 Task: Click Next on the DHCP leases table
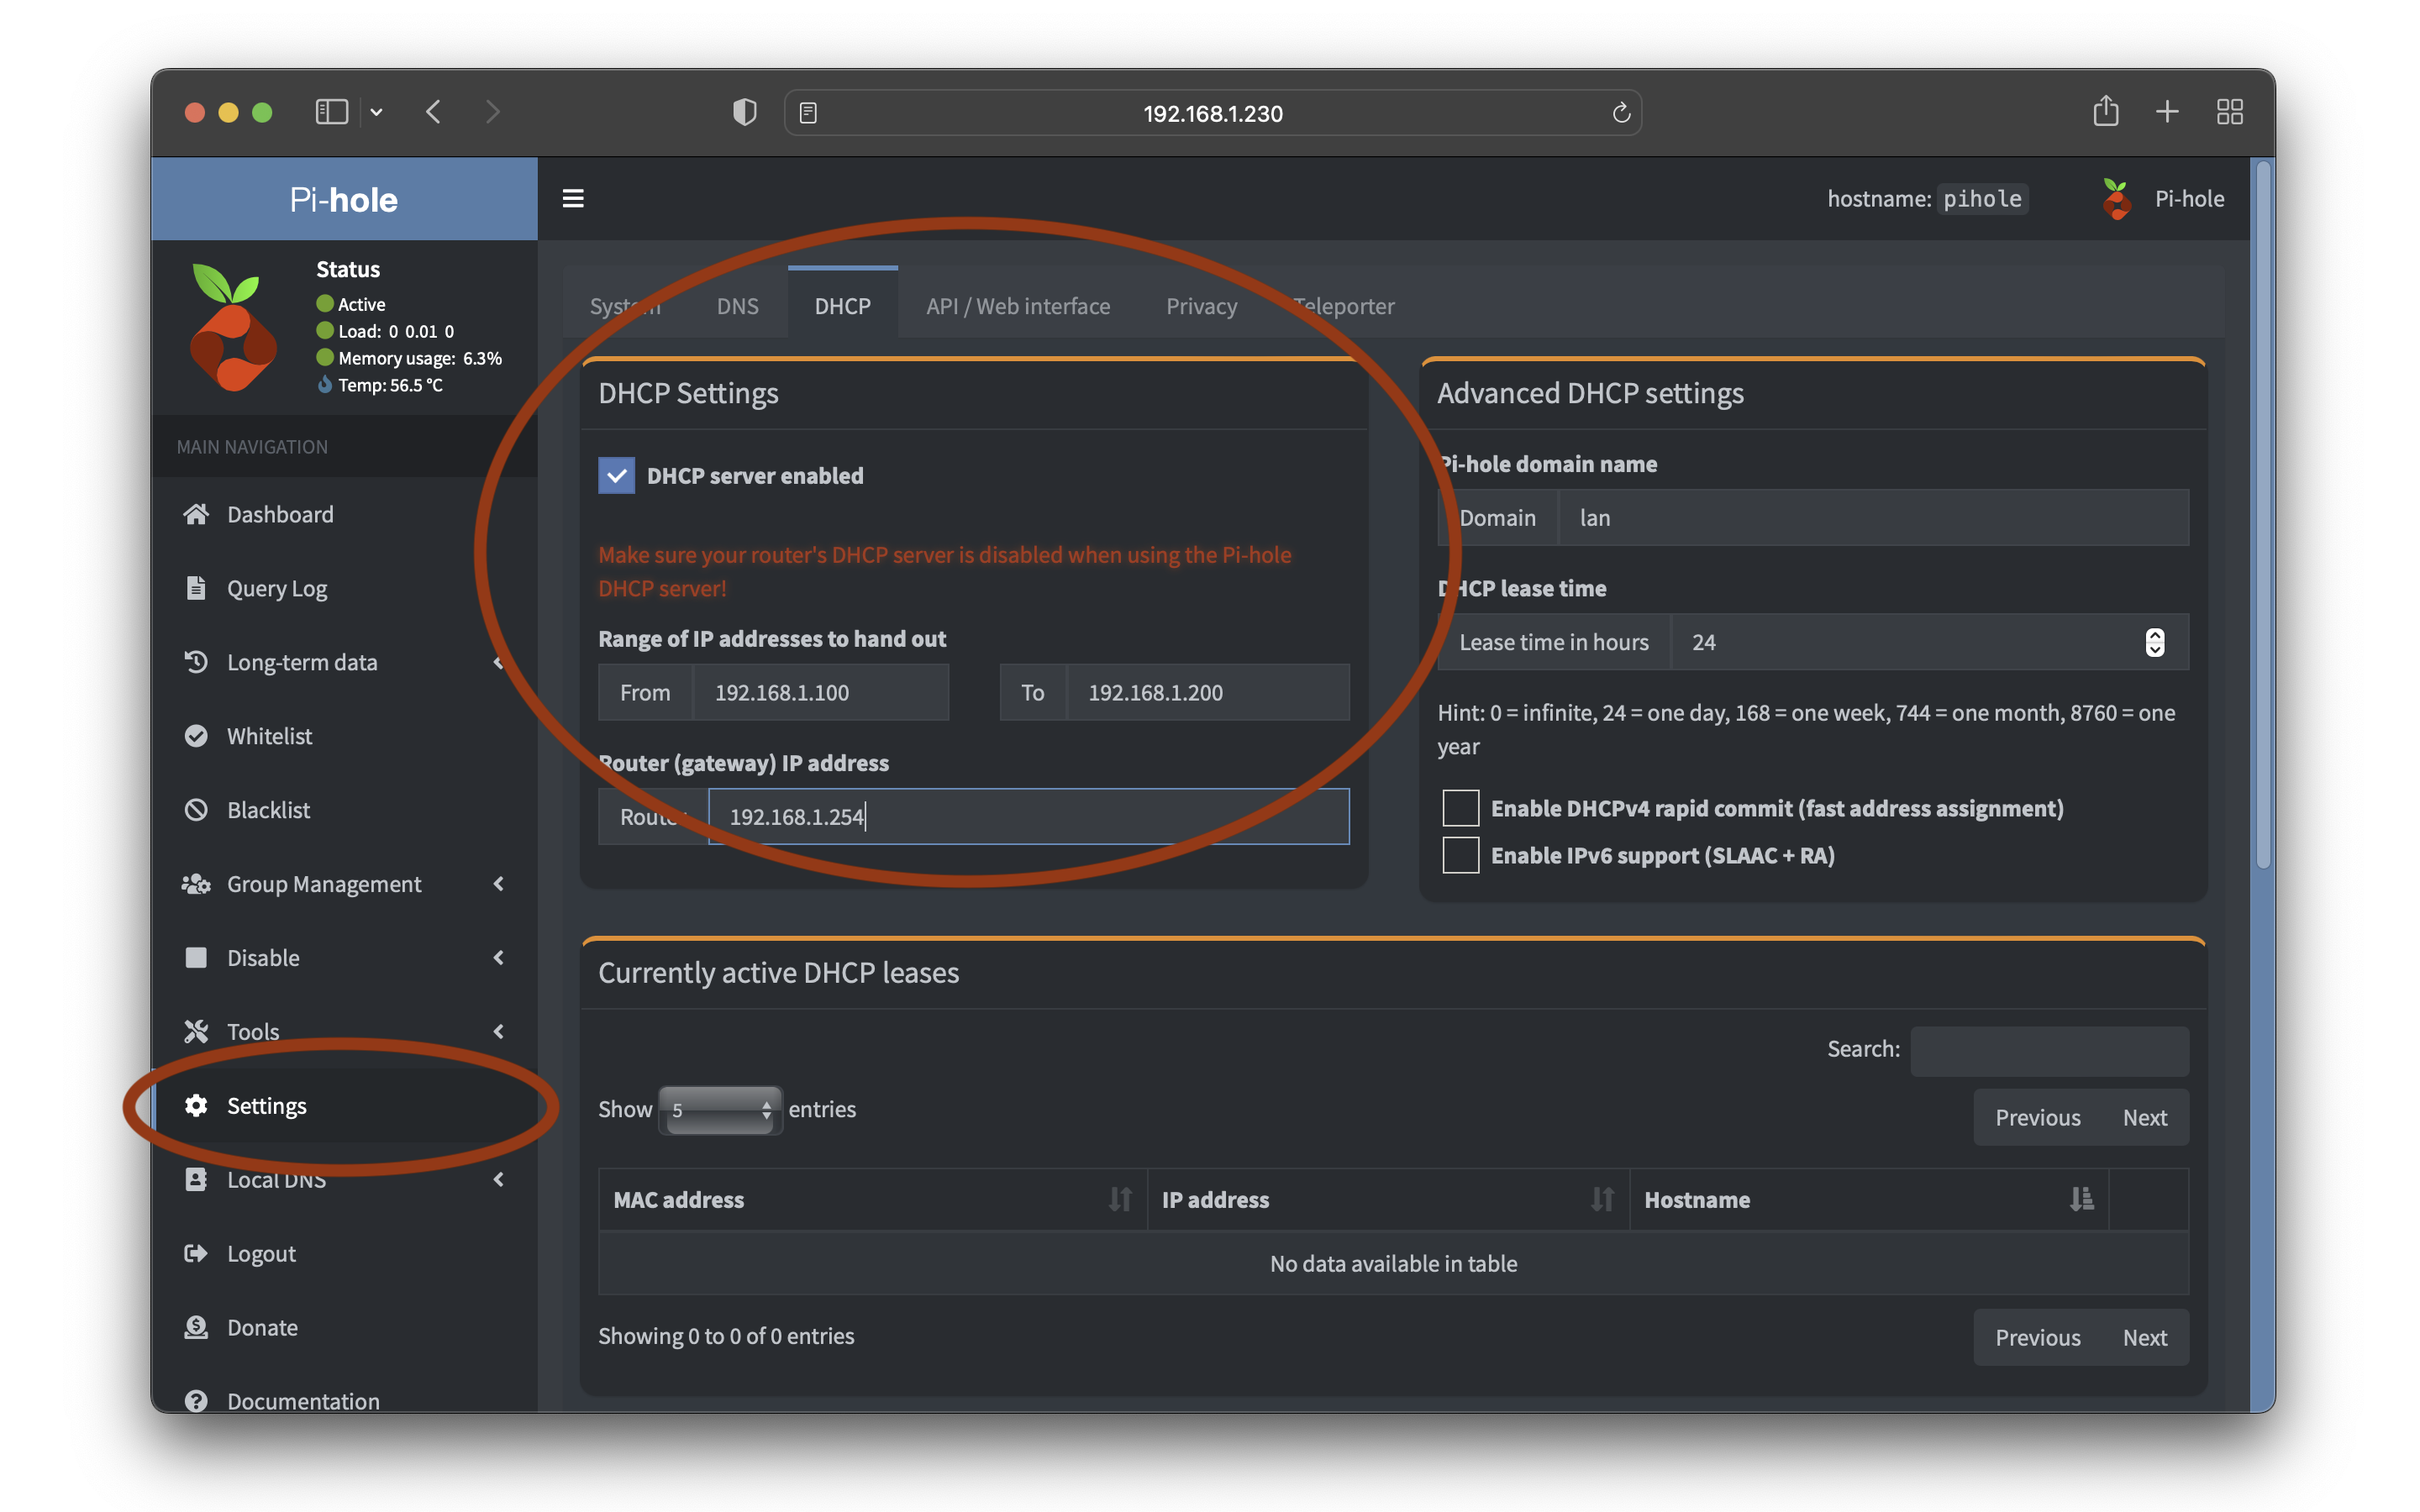click(2144, 1117)
